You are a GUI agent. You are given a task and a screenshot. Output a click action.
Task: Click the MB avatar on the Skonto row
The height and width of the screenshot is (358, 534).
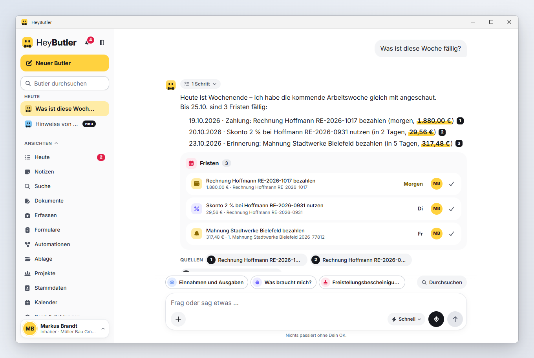437,209
